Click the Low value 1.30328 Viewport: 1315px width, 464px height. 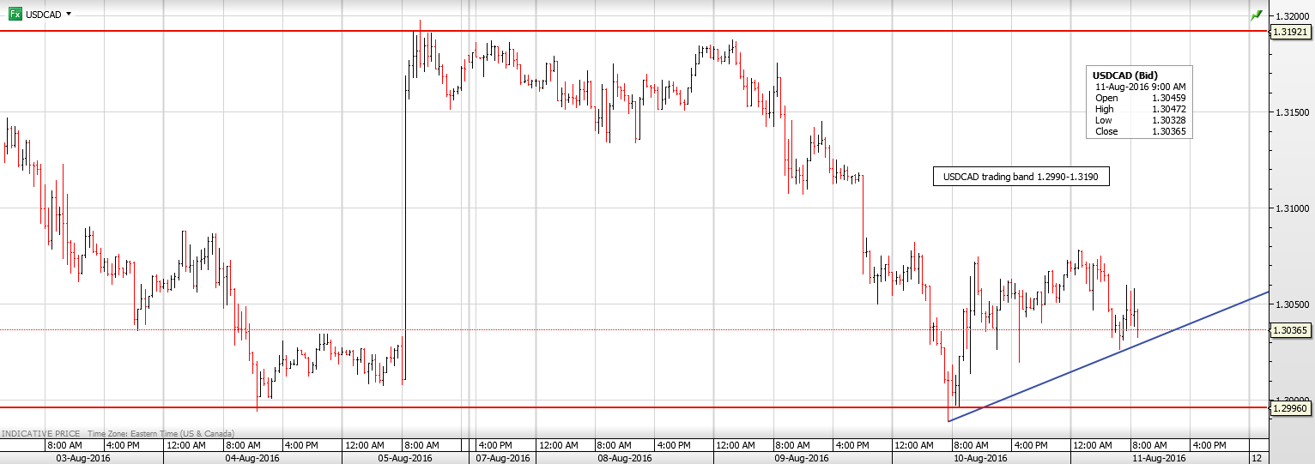click(x=1168, y=120)
